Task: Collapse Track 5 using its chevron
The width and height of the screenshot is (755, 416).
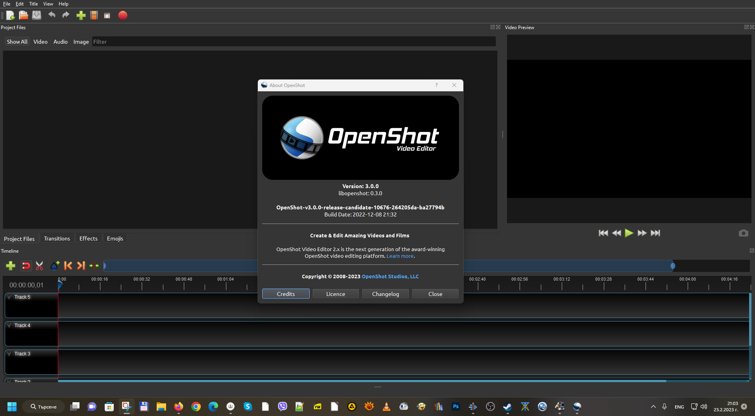Action: click(9, 297)
